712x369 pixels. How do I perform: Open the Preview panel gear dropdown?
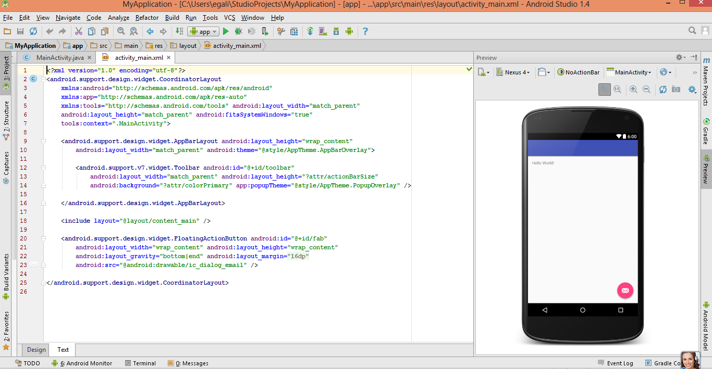681,57
